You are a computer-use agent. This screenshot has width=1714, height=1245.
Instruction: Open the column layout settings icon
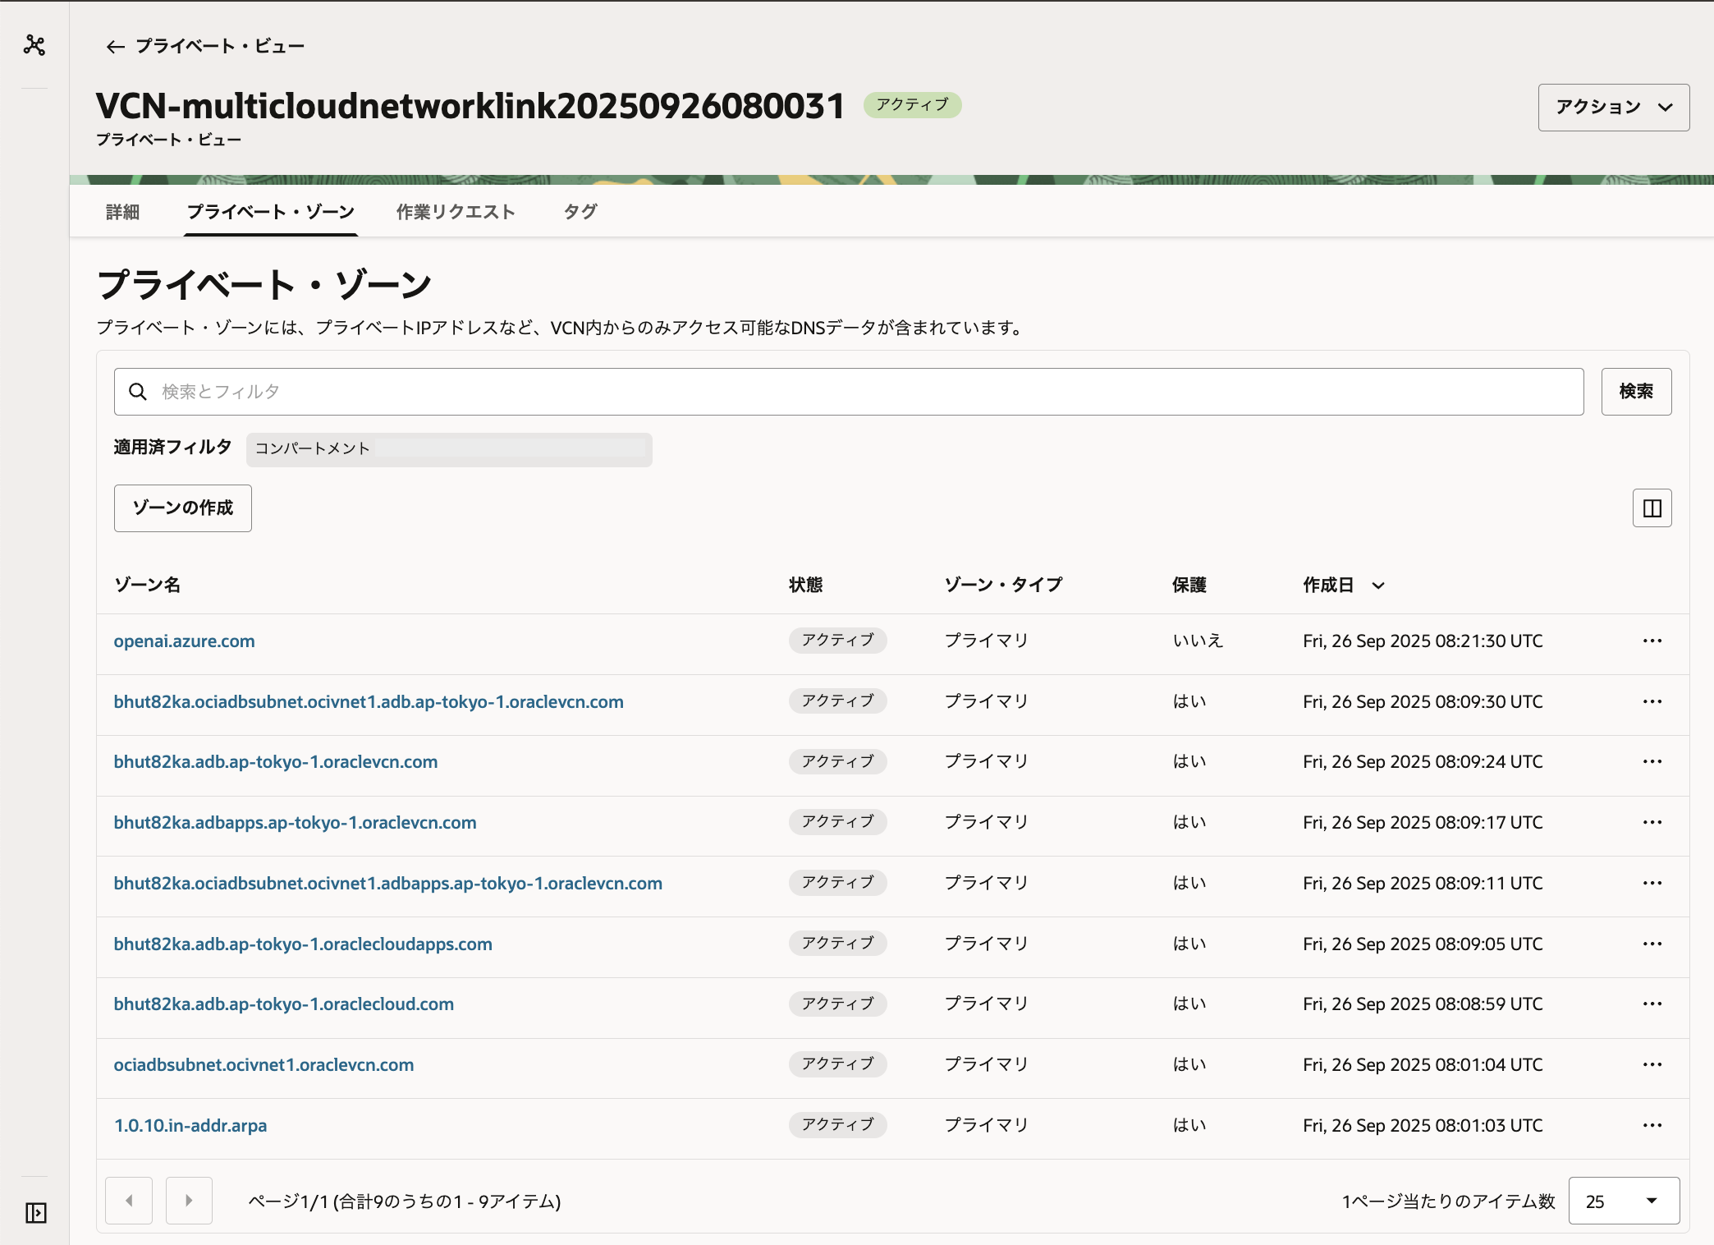[1652, 508]
